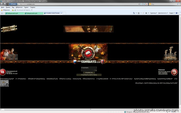The width and height of the screenshot is (181, 113).
Task: Open the tab list dropdown arrow
Action: [4, 13]
